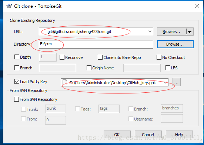Click the TortoiseGit turtle icon in title bar
Viewport: 204px width, 145px height.
[9, 6]
